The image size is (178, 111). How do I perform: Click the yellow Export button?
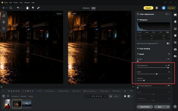point(149,8)
